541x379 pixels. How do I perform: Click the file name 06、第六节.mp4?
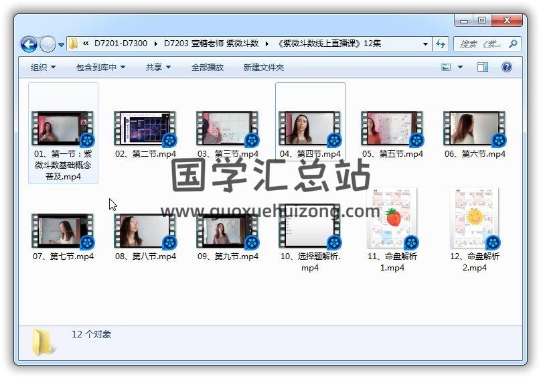tap(475, 153)
